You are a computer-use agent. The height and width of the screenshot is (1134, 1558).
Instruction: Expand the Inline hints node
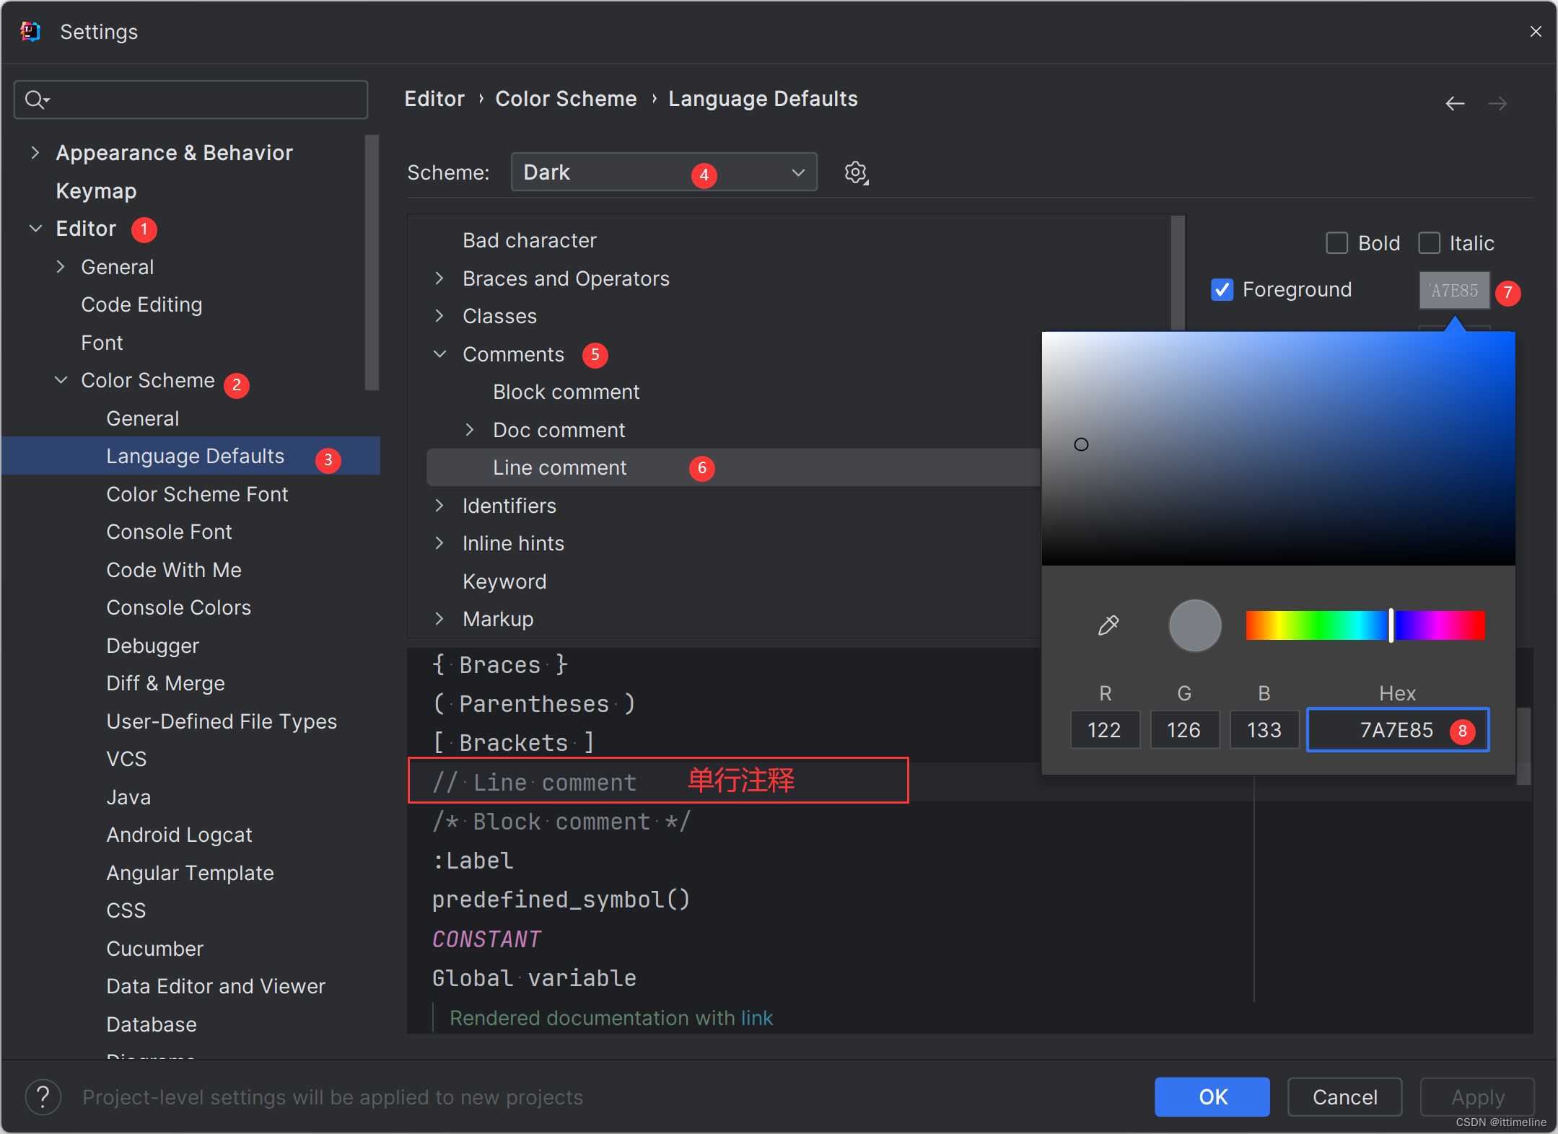439,543
